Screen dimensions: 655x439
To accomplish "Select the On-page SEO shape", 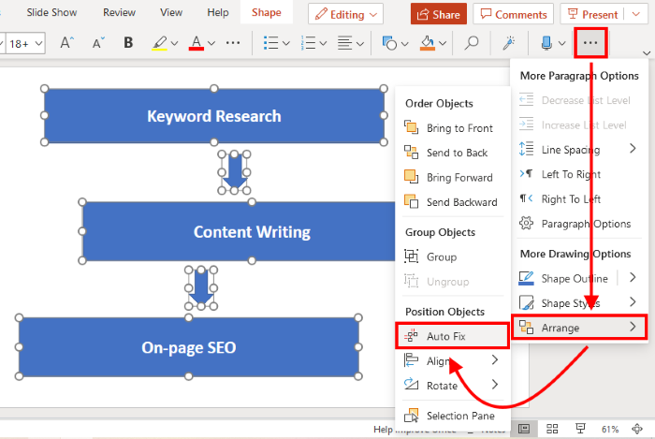I will click(x=188, y=347).
